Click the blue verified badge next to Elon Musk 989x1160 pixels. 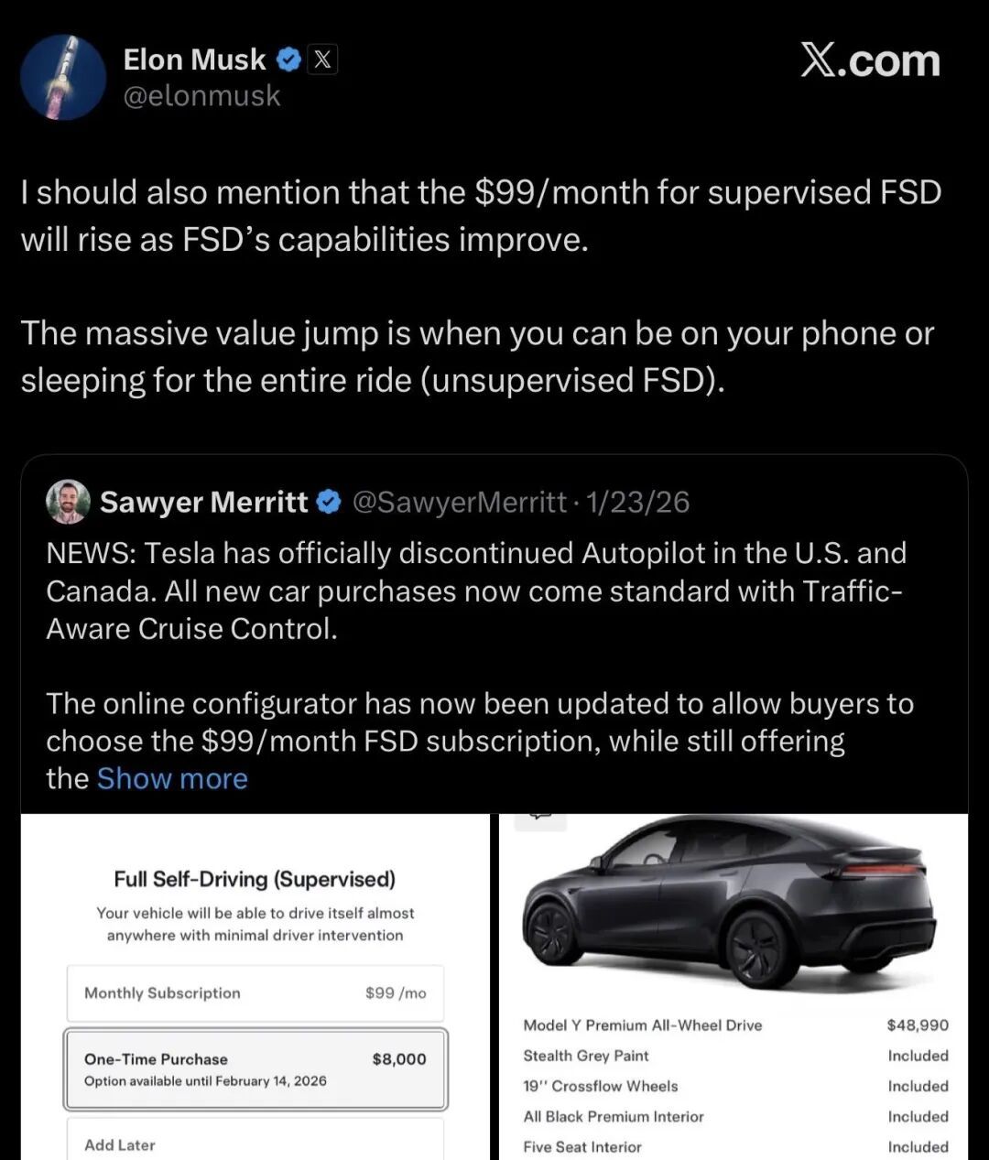[288, 60]
